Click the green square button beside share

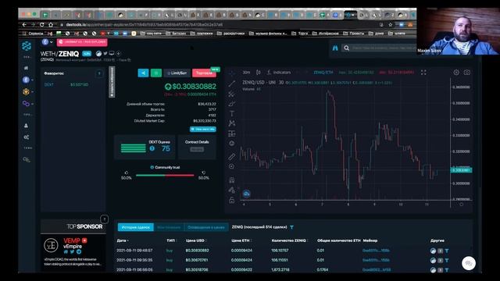tap(156, 73)
